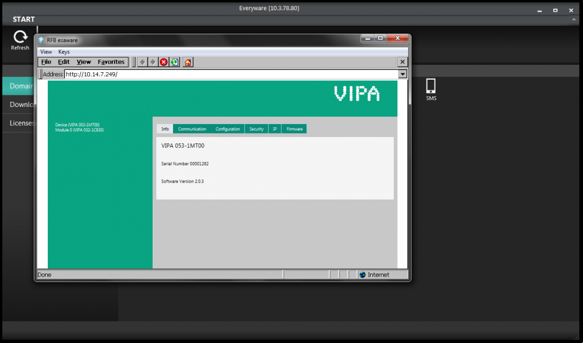Screen dimensions: 583x343
Task: Click the Done status bar text
Action: point(44,275)
